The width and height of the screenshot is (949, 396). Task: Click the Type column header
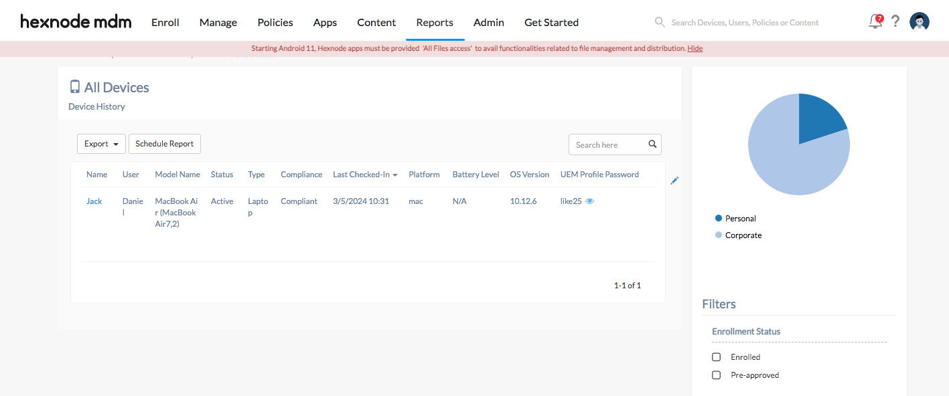(257, 175)
